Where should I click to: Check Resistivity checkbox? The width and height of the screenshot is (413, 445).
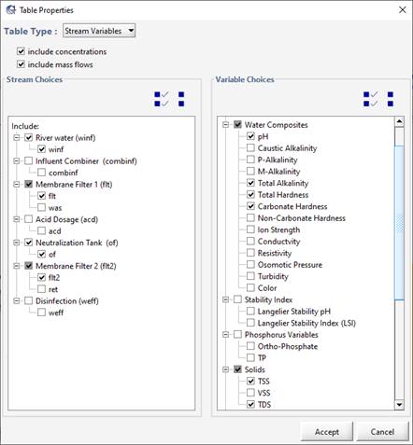point(250,253)
